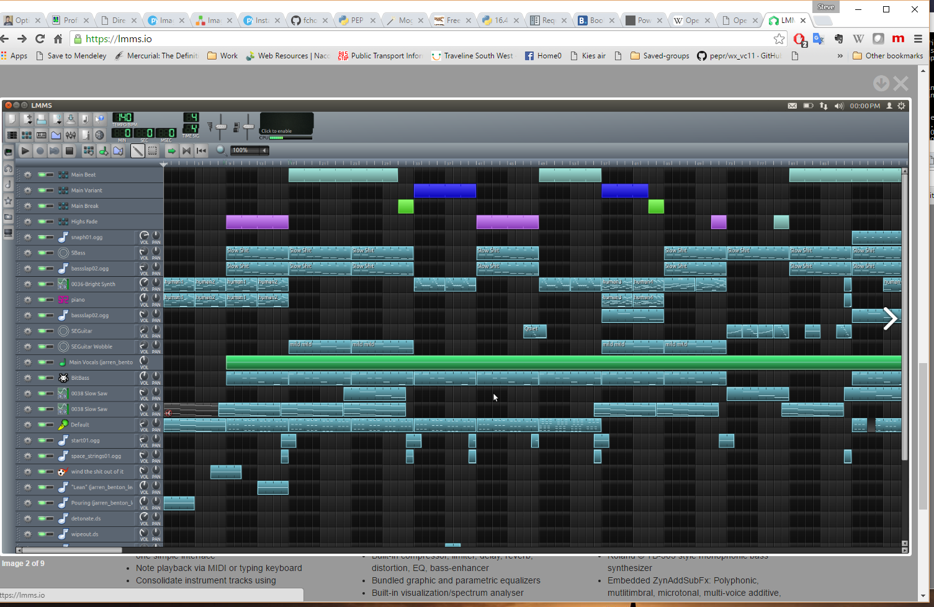Expand the bookmarks overflow chevron

(x=840, y=56)
